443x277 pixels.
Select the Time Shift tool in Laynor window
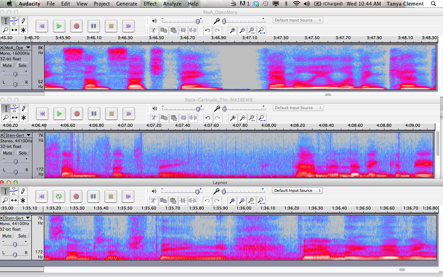tap(14, 200)
